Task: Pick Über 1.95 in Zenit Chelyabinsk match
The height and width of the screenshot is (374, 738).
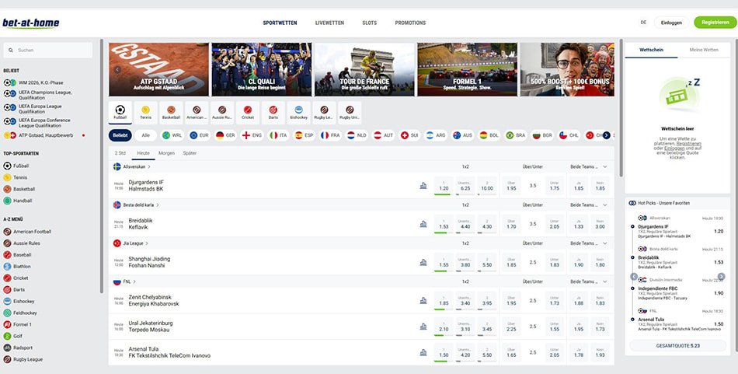Action: coord(511,300)
